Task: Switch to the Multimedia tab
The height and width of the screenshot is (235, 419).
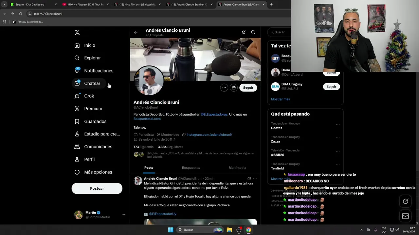Action: click(x=237, y=168)
